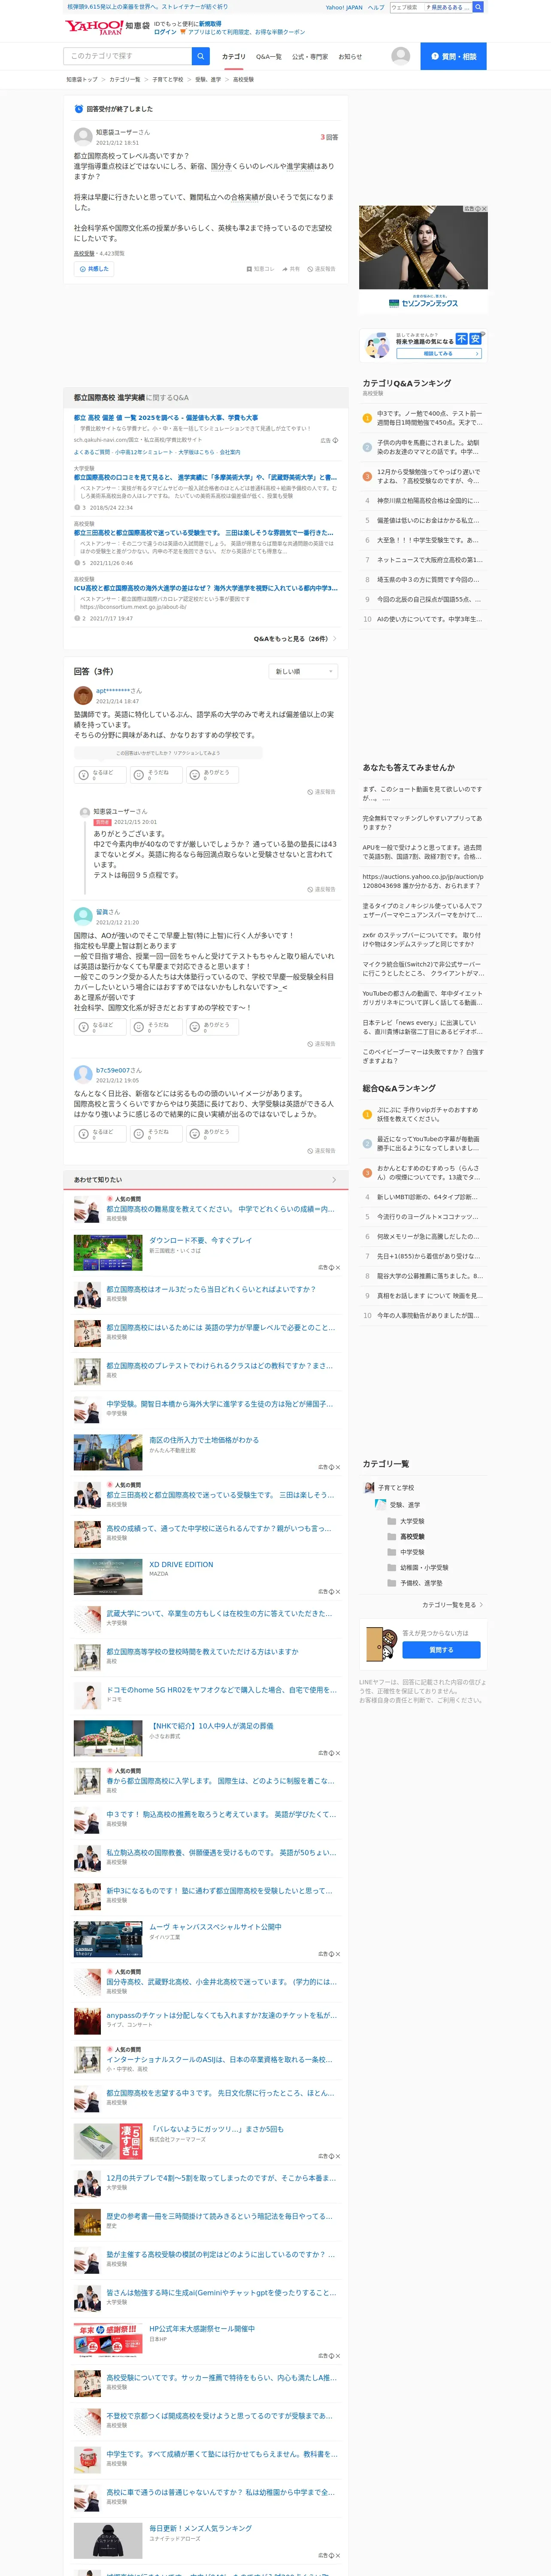Click 中学受験 folder icon in category list
The image size is (551, 2576).
pos(392,1552)
